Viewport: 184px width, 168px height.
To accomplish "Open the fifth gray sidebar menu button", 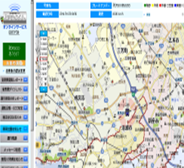I will pyautogui.click(x=14, y=117).
